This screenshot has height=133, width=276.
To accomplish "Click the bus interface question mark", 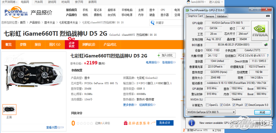I will pos(268,56).
